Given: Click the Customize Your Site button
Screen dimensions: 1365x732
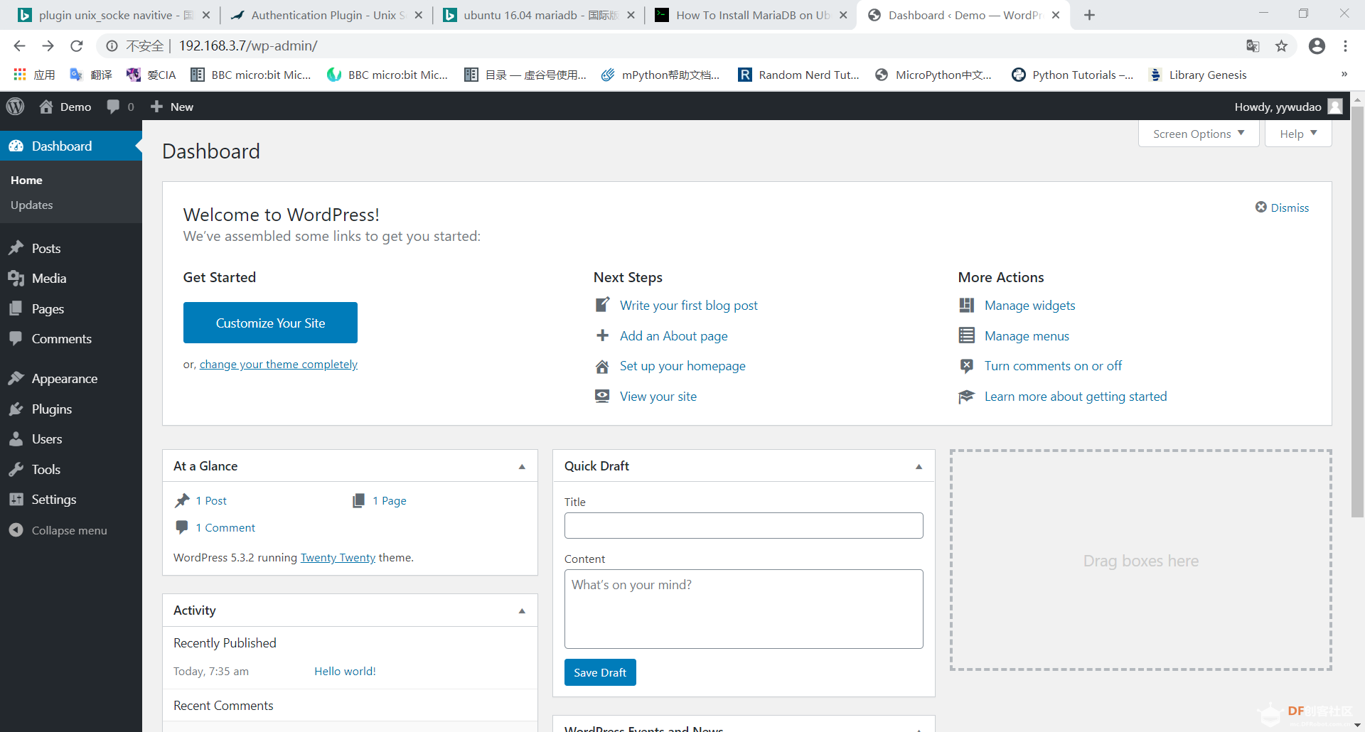Looking at the screenshot, I should [x=270, y=323].
